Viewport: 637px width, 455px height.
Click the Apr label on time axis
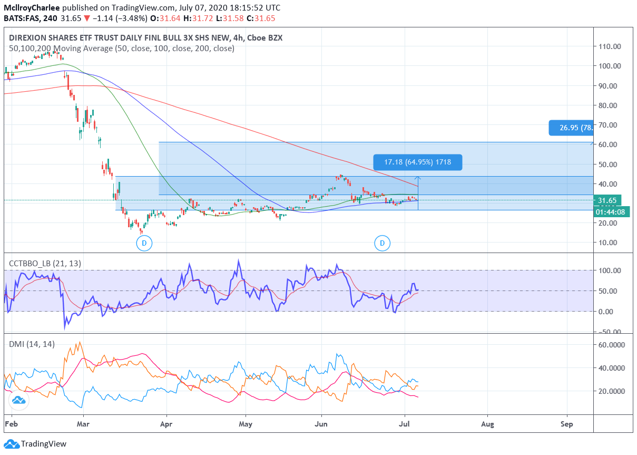pyautogui.click(x=166, y=423)
